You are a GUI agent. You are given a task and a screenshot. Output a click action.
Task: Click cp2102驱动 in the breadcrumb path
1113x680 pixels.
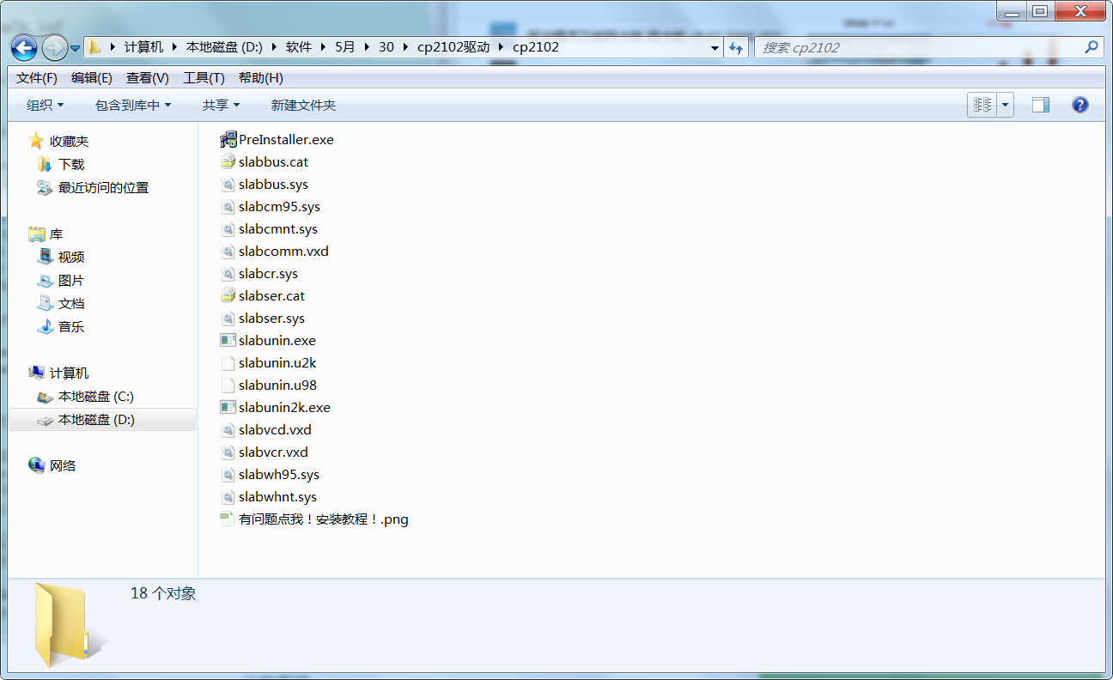coord(453,47)
